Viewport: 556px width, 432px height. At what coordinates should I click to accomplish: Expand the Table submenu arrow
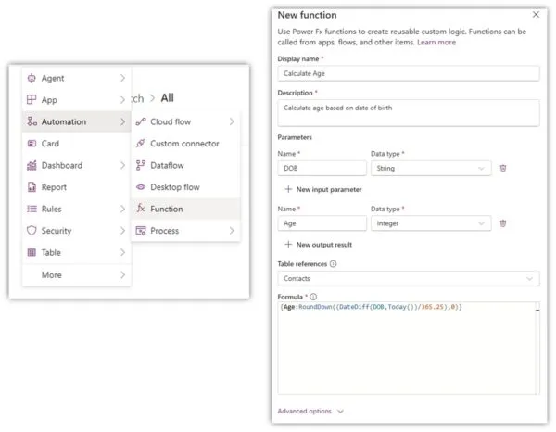click(122, 252)
